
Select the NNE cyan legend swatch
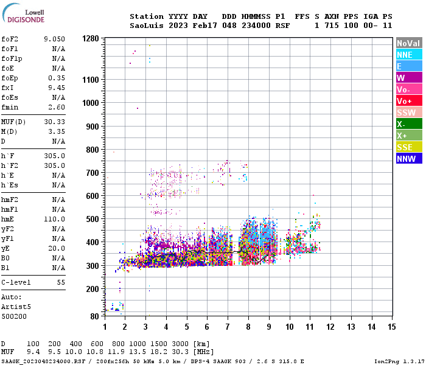[x=409, y=55]
